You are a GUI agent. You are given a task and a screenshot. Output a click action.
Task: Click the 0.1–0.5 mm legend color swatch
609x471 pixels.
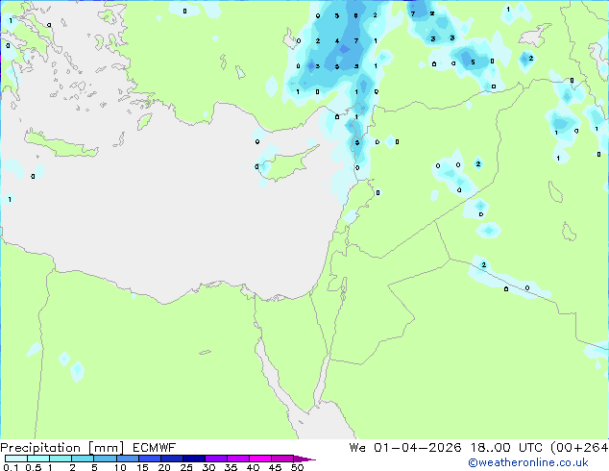click(16, 459)
